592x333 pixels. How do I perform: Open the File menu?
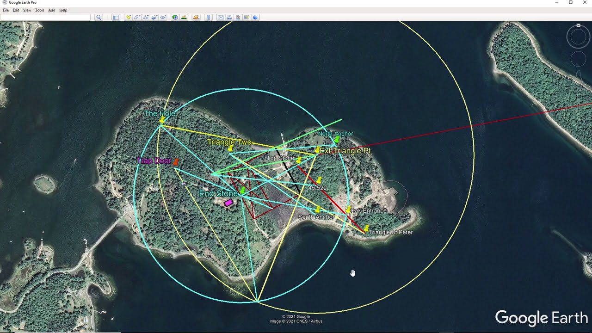coord(6,10)
